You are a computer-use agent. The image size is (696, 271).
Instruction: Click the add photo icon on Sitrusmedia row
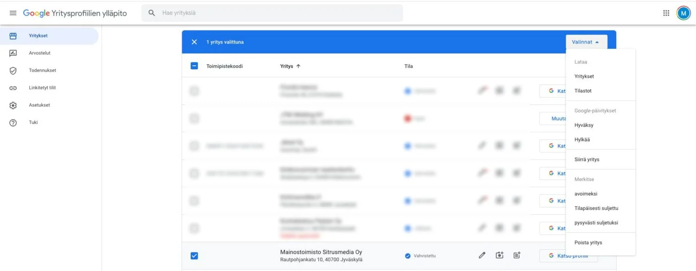(499, 255)
